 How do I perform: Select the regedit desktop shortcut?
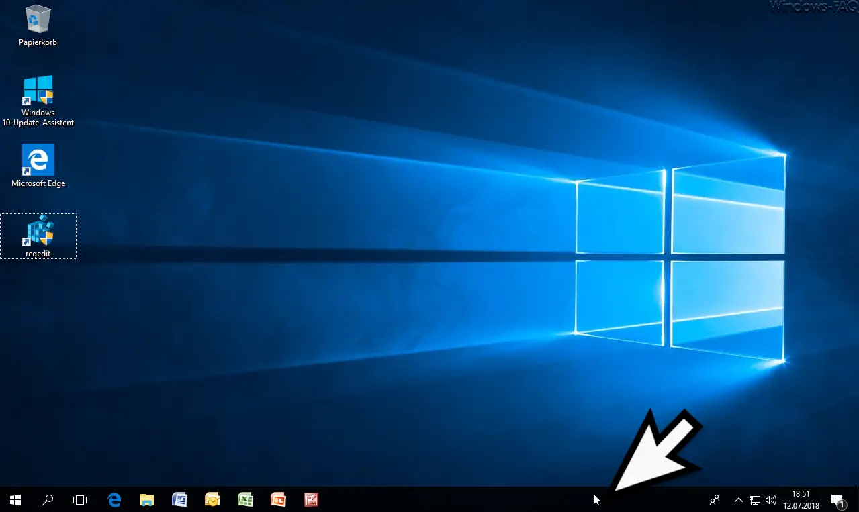tap(38, 236)
